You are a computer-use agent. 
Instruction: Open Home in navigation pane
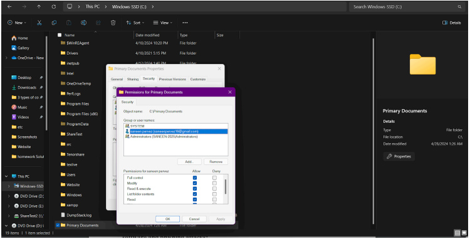tap(20, 38)
